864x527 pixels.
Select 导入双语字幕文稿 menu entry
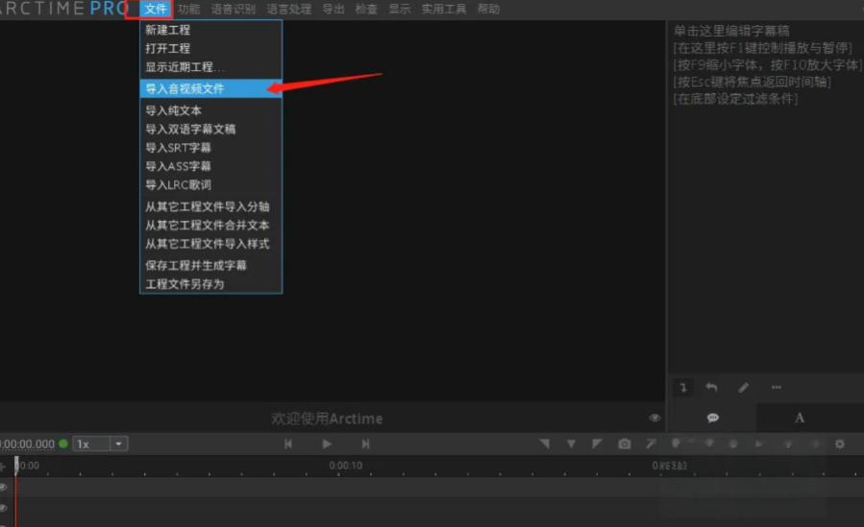pos(211,130)
